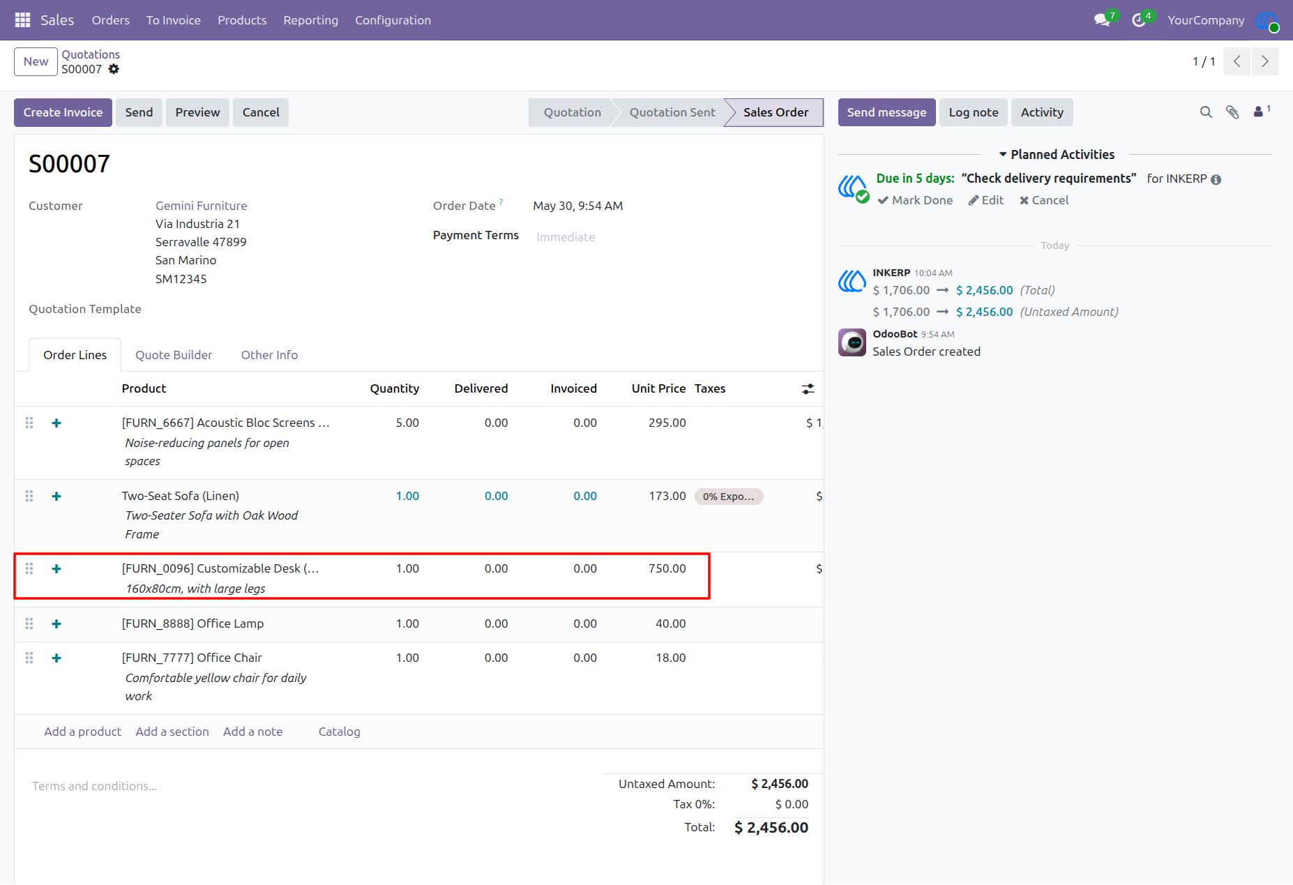Expand the Acoustic Bloc Screens line plus
The width and height of the screenshot is (1293, 885).
(x=56, y=423)
